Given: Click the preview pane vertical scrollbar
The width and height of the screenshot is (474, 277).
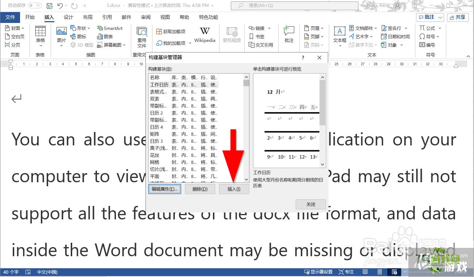Looking at the screenshot, I should [322, 121].
